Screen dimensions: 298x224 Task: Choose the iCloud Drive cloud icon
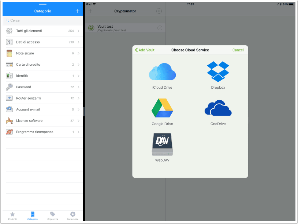pos(162,72)
